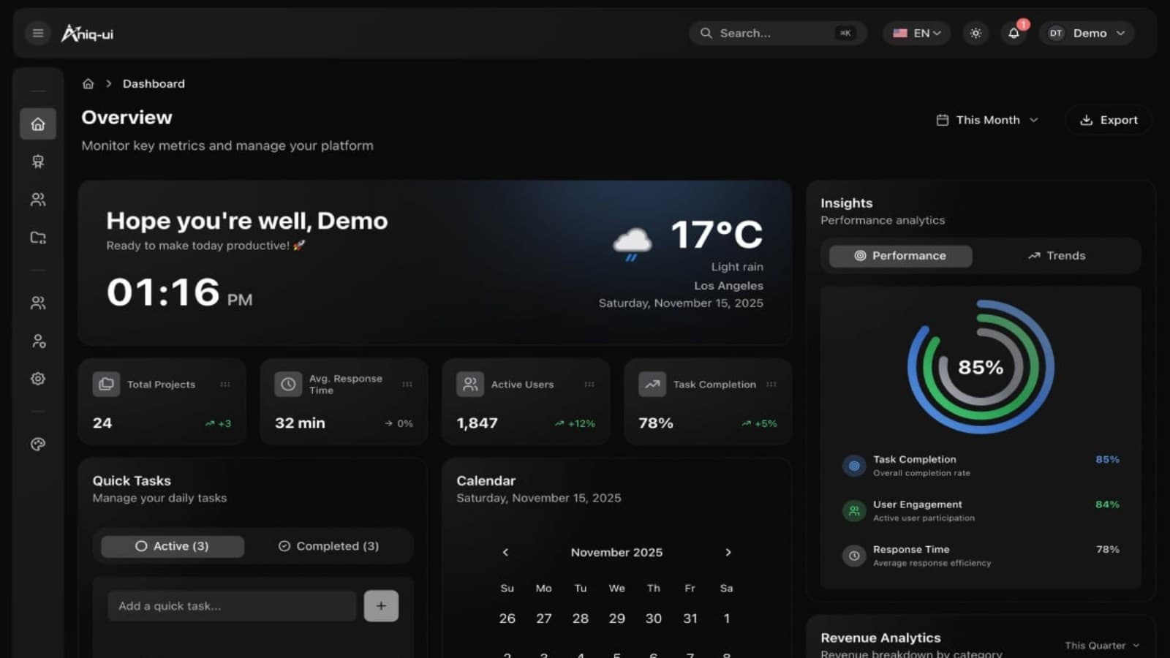Click the aniq-ui logo
1170x658 pixels.
[x=87, y=33]
